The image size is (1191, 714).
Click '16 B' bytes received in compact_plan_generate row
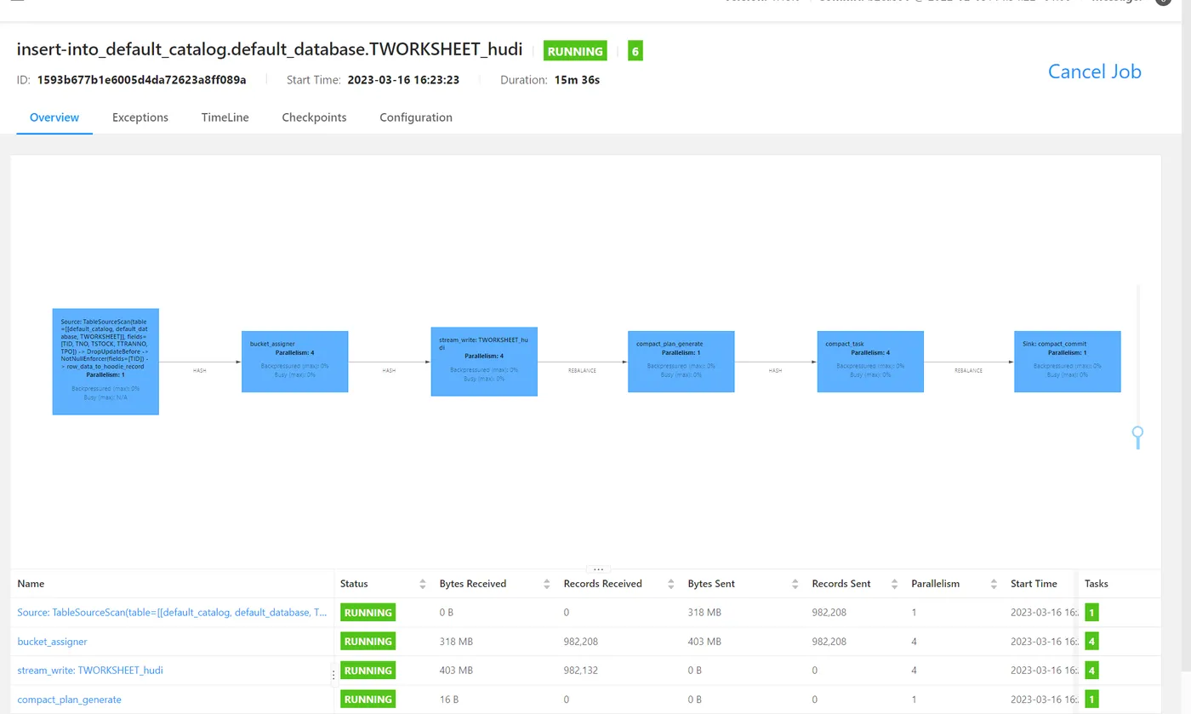point(450,700)
